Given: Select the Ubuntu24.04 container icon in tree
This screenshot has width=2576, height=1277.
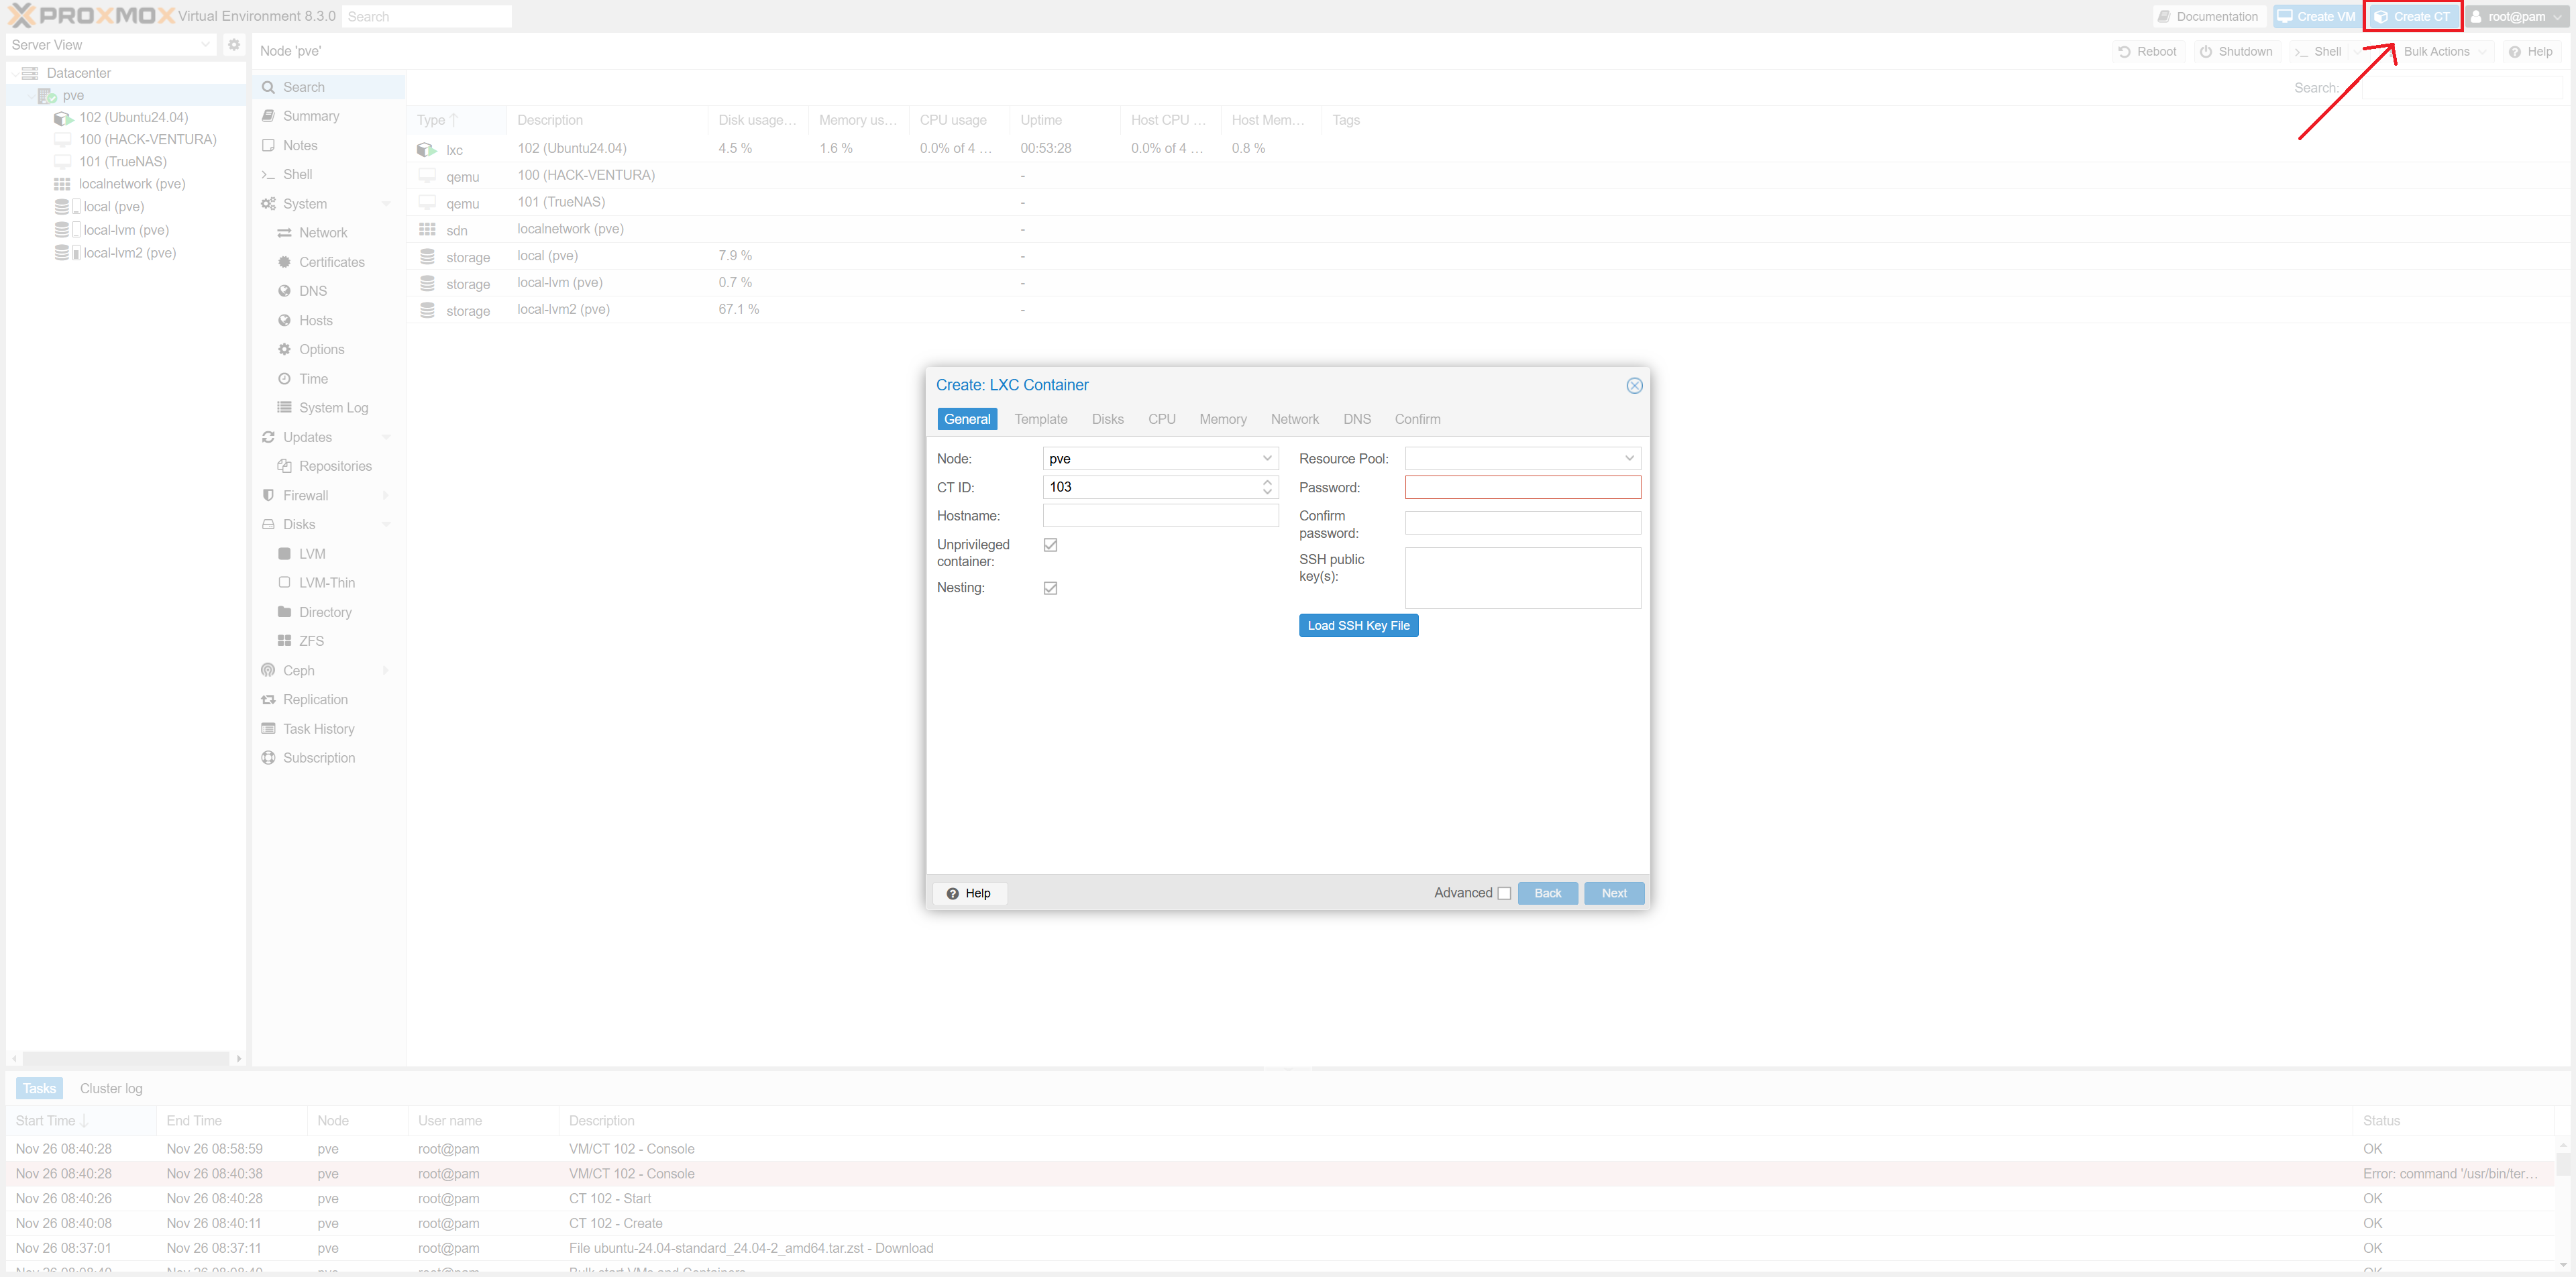Looking at the screenshot, I should (x=63, y=118).
